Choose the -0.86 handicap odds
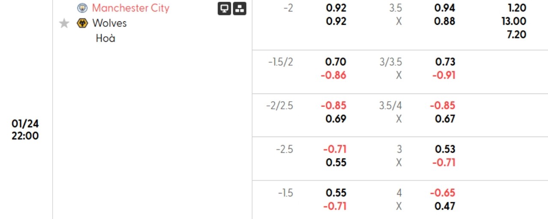Screen dimensions: 548x219 click(x=334, y=76)
